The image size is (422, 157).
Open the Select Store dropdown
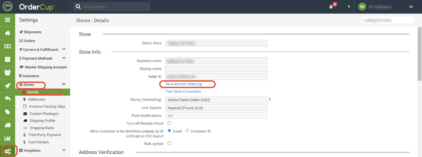(x=216, y=43)
